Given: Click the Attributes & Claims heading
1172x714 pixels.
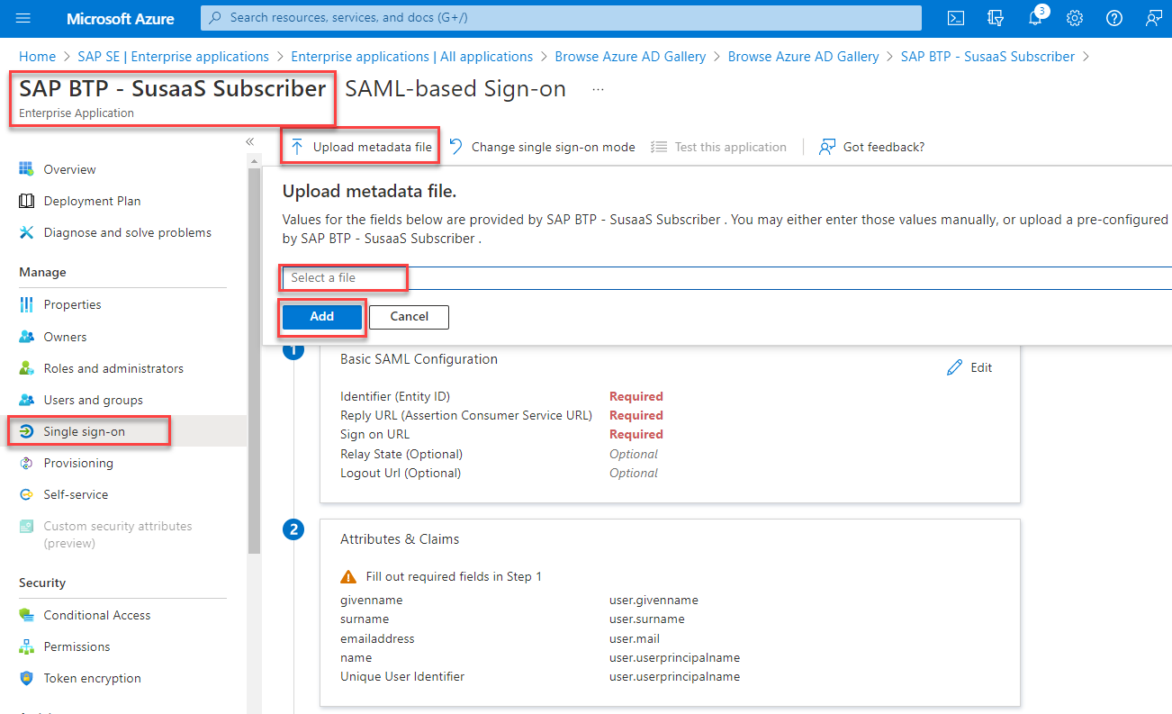Looking at the screenshot, I should (x=400, y=539).
